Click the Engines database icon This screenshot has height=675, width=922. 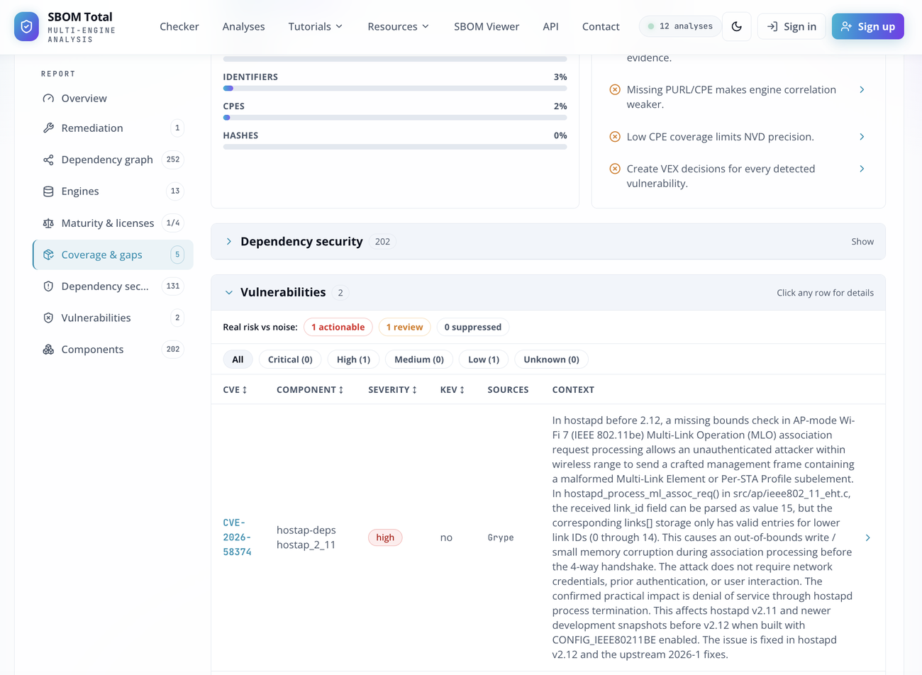coord(48,191)
